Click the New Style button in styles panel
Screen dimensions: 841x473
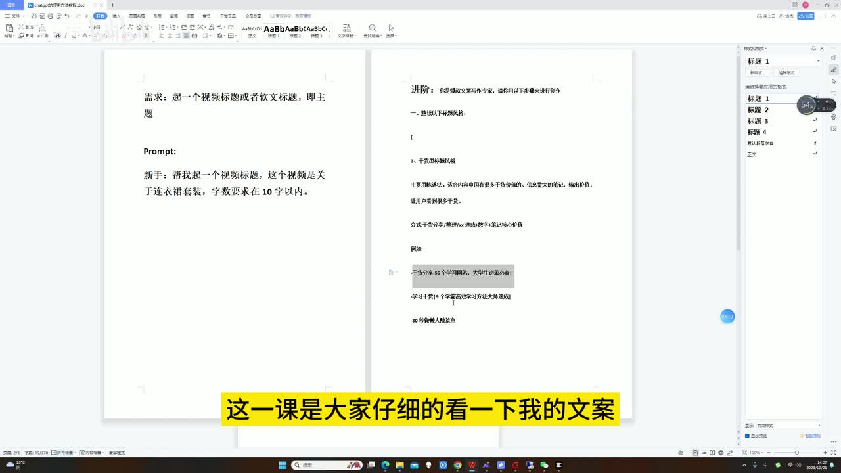(758, 73)
